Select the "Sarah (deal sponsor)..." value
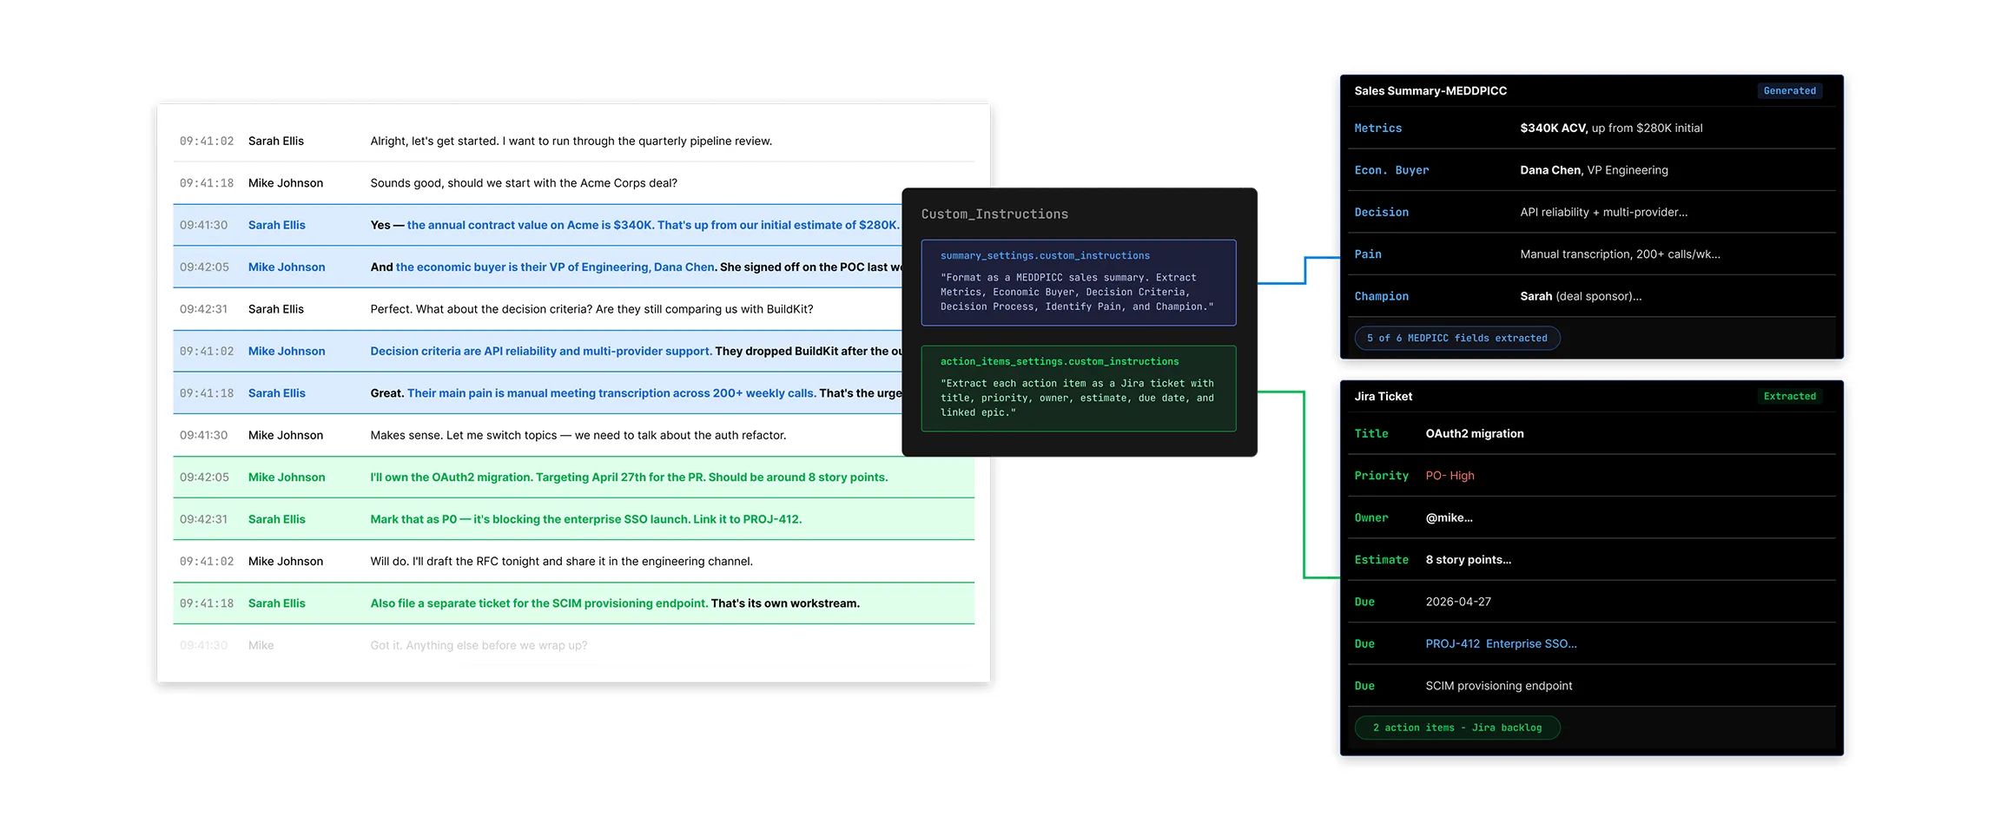 click(x=1581, y=297)
